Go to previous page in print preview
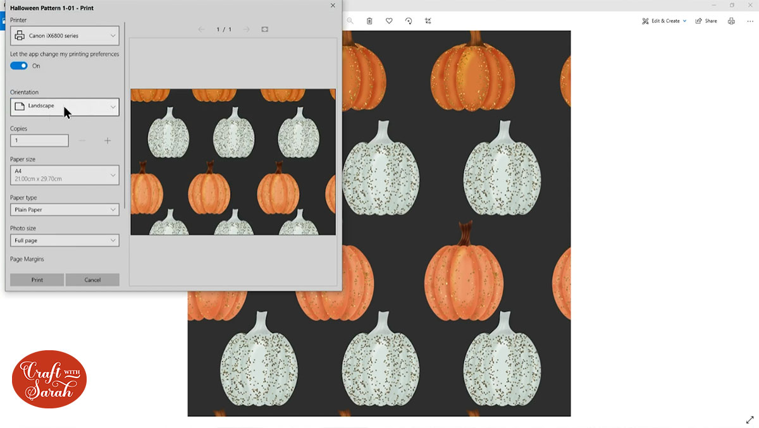The height and width of the screenshot is (428, 759). (201, 29)
